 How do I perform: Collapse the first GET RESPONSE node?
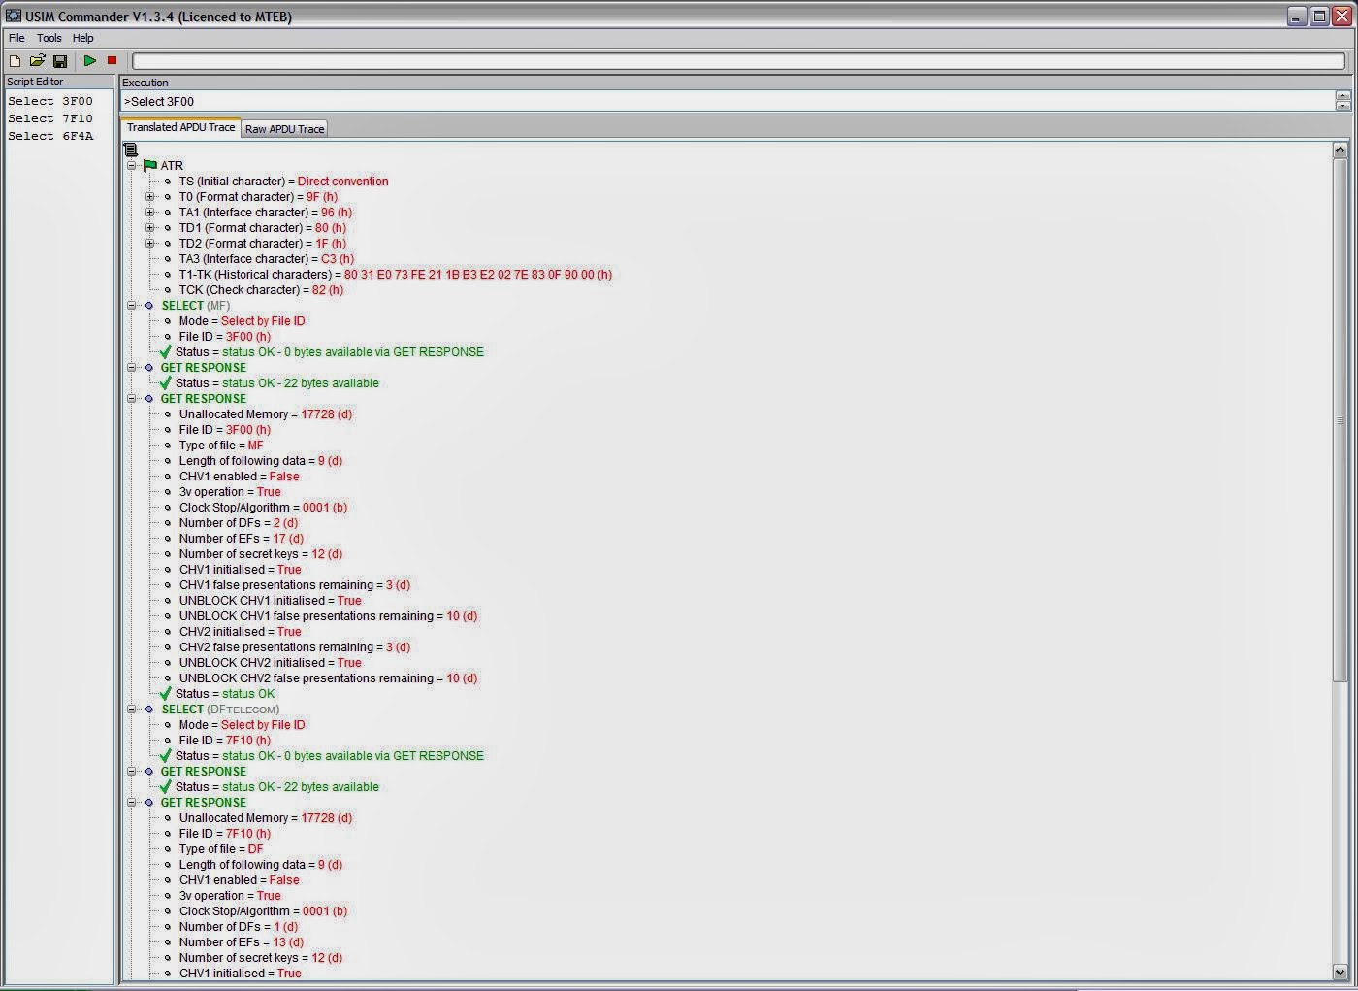coord(132,368)
